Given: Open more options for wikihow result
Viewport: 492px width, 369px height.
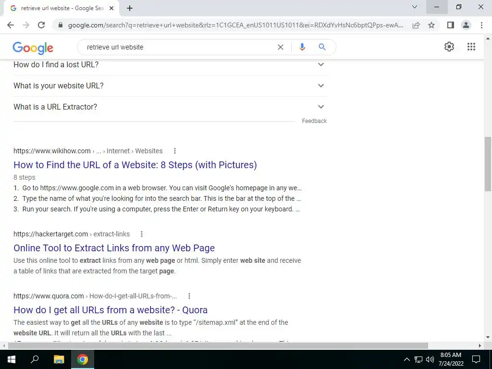Looking at the screenshot, I should pyautogui.click(x=175, y=151).
